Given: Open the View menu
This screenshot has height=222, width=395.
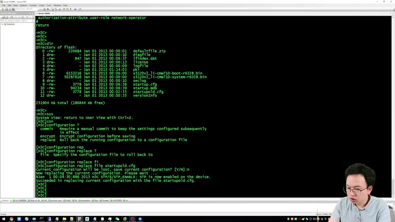Looking at the screenshot, I should (x=15, y=5).
